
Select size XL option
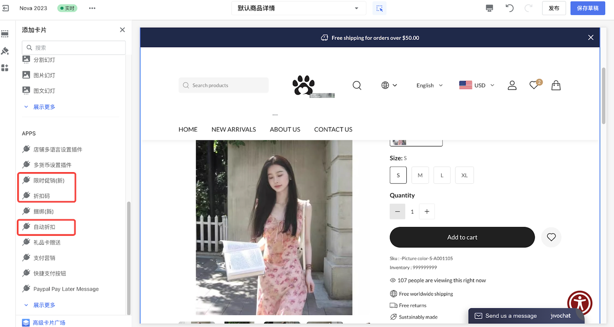464,175
